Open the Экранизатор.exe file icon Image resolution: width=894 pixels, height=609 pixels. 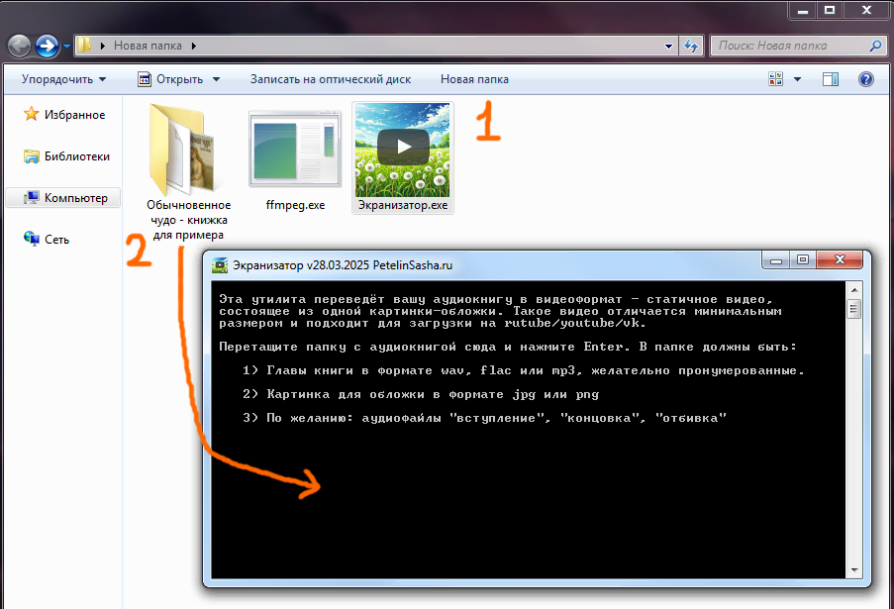click(x=402, y=149)
